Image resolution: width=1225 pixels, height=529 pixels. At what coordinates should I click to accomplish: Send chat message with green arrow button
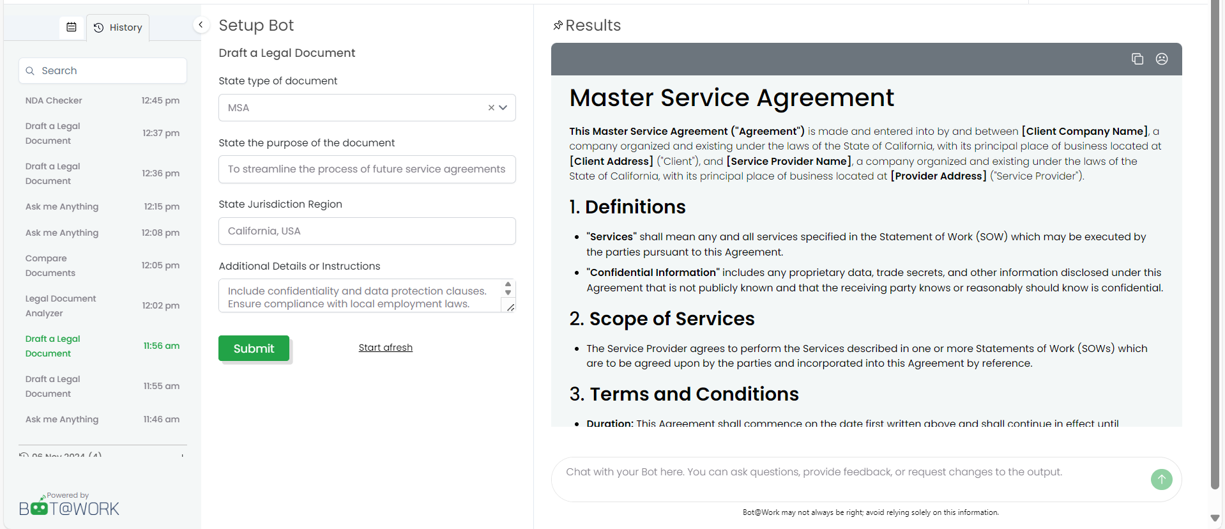click(1161, 479)
